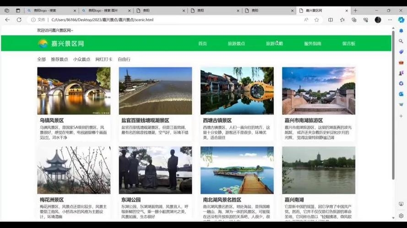Select the 自由行 filter

124,59
